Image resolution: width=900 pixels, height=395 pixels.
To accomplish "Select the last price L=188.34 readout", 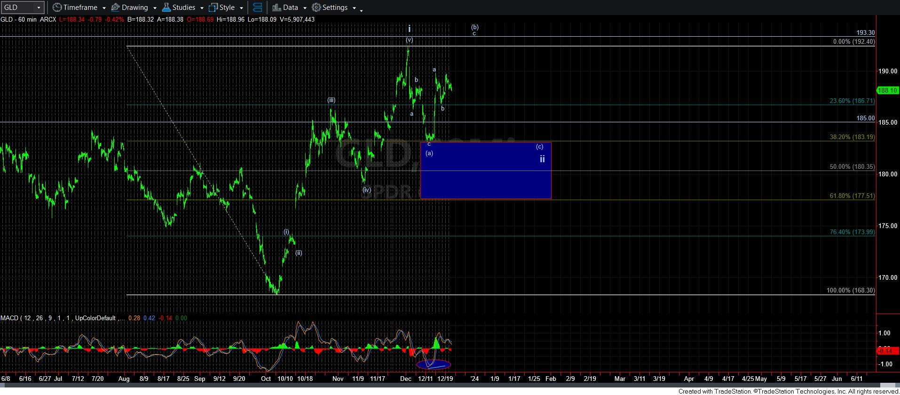I will 72,19.
